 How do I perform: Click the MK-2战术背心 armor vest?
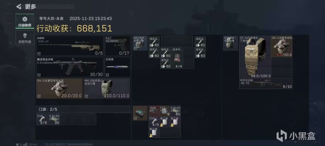point(107,88)
